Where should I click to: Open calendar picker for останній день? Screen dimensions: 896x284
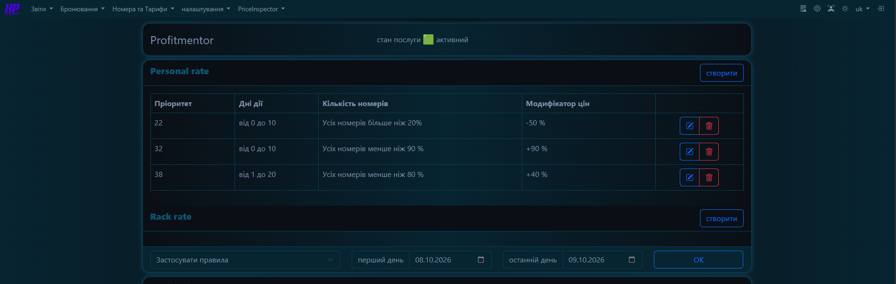click(632, 260)
